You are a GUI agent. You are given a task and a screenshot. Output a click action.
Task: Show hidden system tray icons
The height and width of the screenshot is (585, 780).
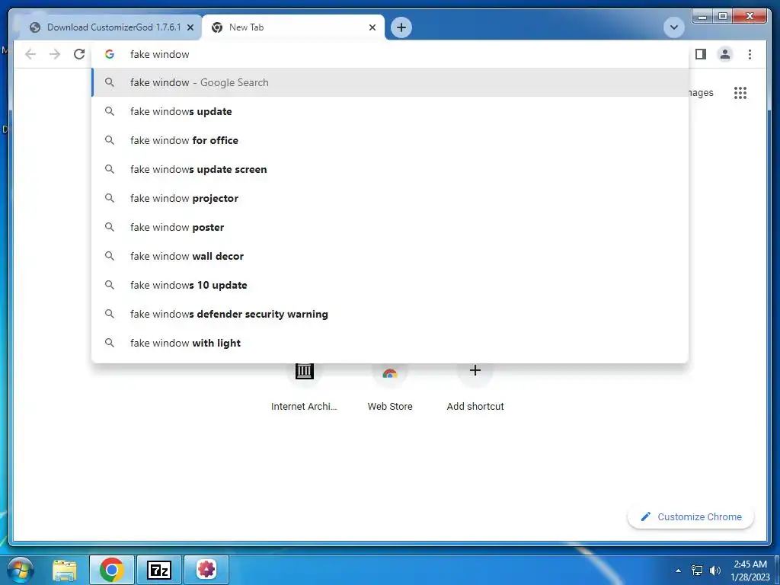click(678, 570)
